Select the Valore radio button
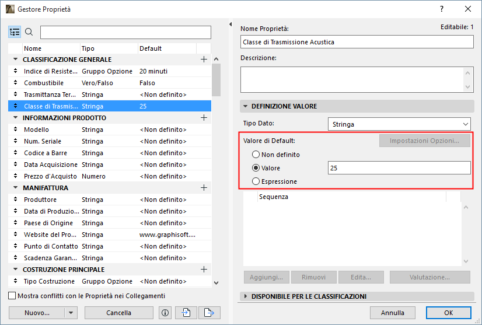 click(256, 168)
